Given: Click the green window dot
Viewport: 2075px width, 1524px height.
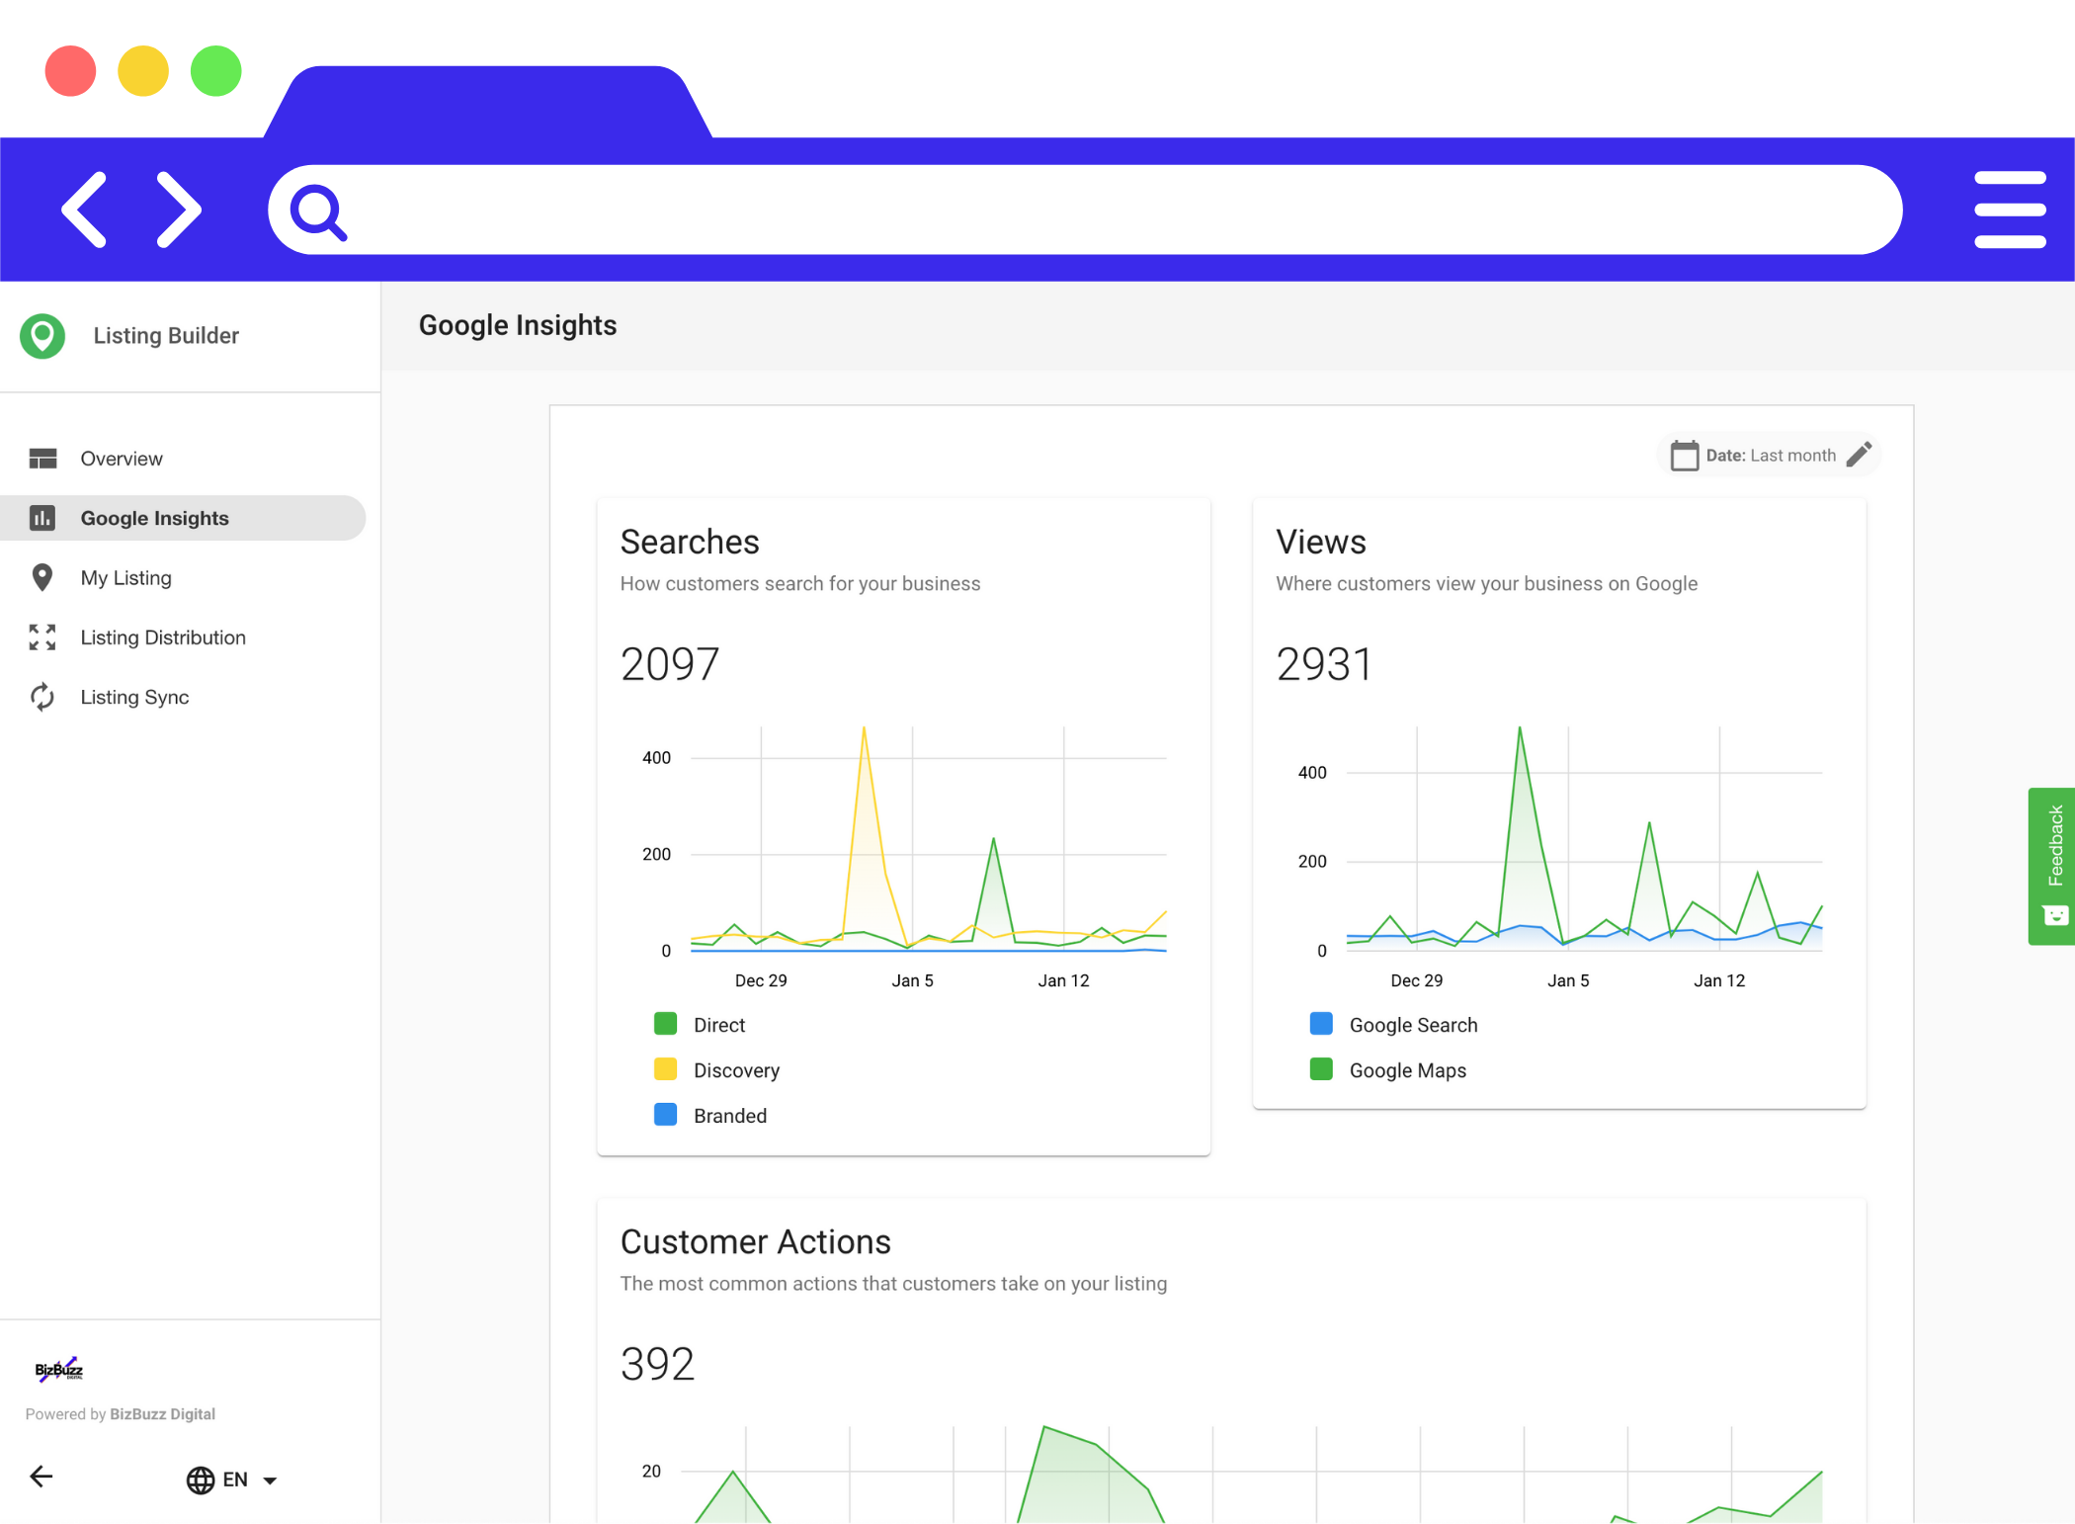Looking at the screenshot, I should tap(216, 71).
